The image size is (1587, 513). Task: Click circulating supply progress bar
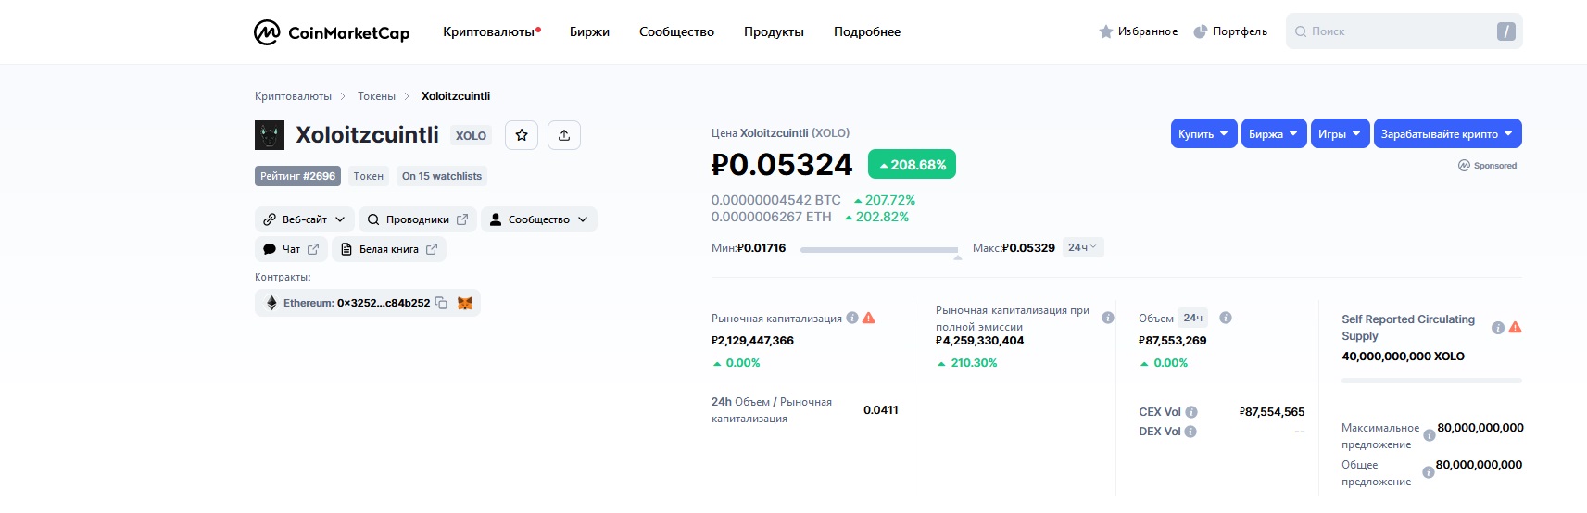1431,381
